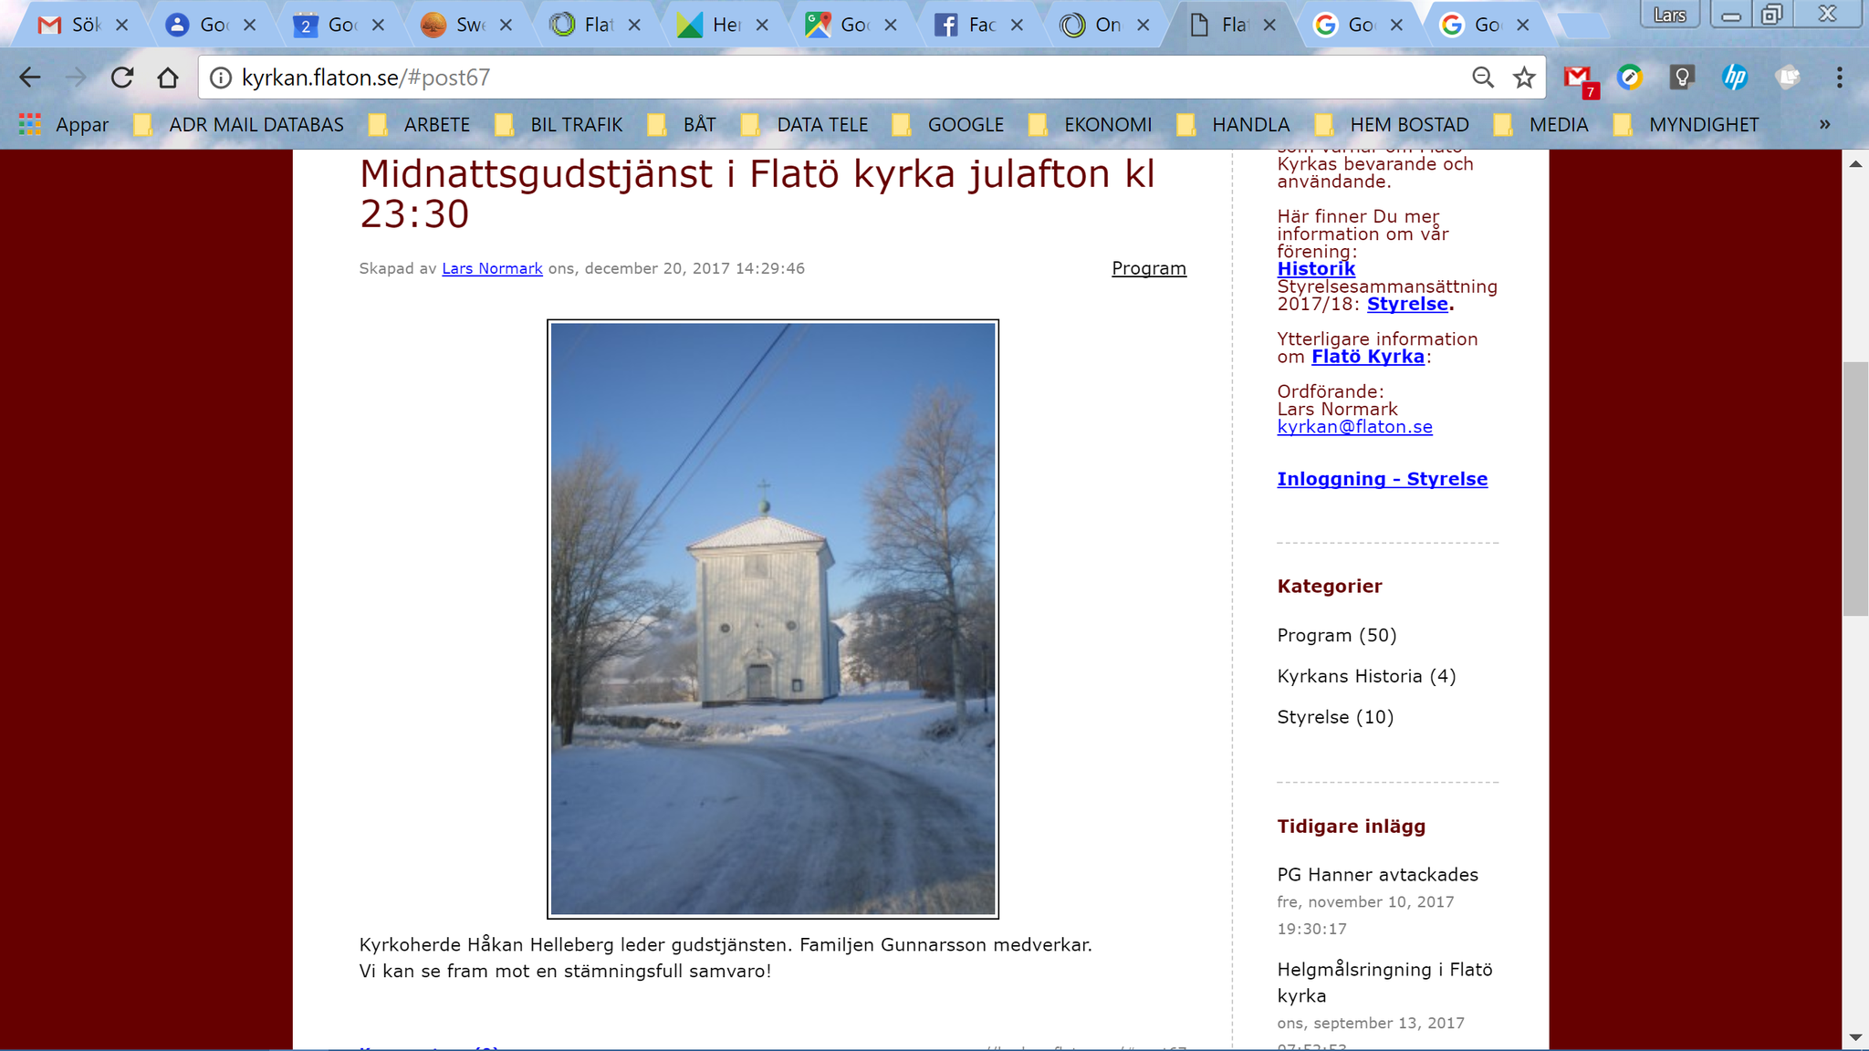1869x1051 pixels.
Task: Open the browser home page
Action: coord(168,78)
